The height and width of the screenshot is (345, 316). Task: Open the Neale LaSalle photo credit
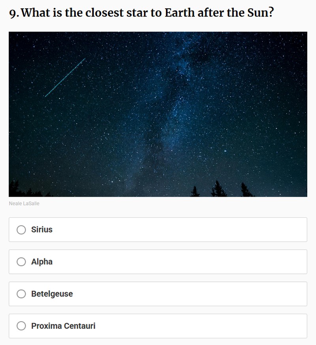click(x=24, y=204)
